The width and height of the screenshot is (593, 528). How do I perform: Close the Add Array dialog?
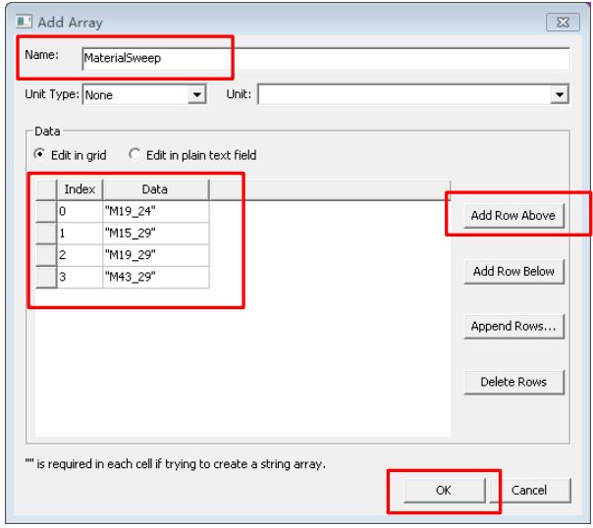click(x=563, y=23)
